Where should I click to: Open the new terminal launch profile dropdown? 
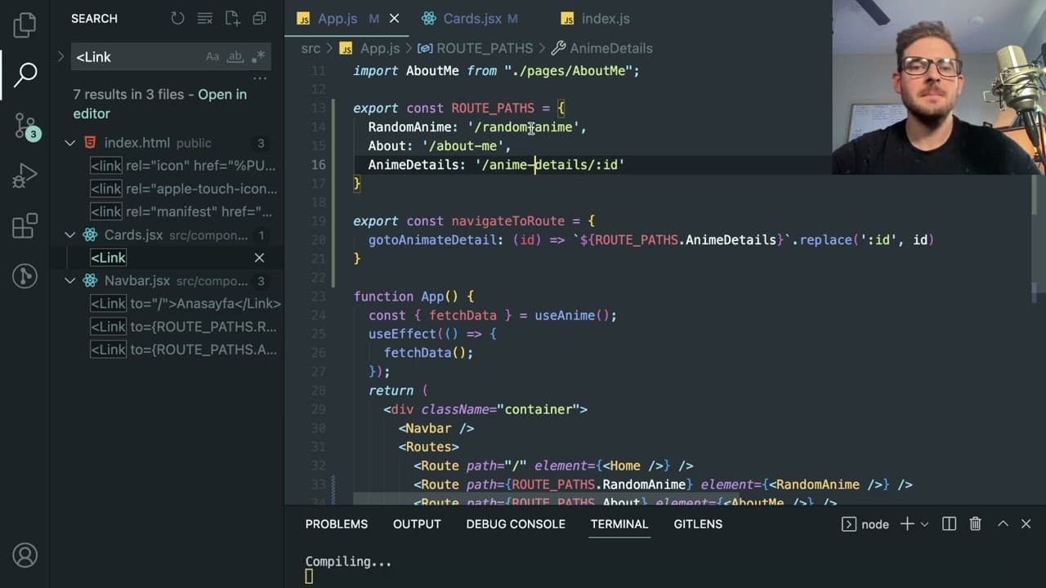pos(925,524)
